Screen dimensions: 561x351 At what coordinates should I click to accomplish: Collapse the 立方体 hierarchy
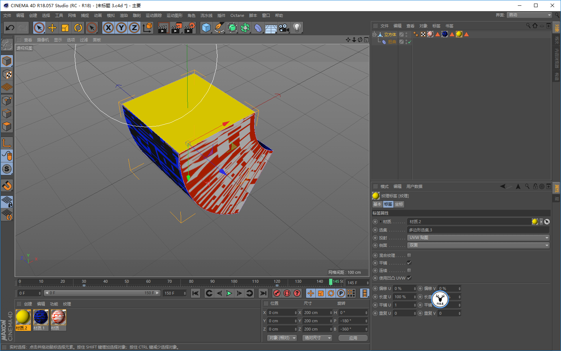pos(374,34)
